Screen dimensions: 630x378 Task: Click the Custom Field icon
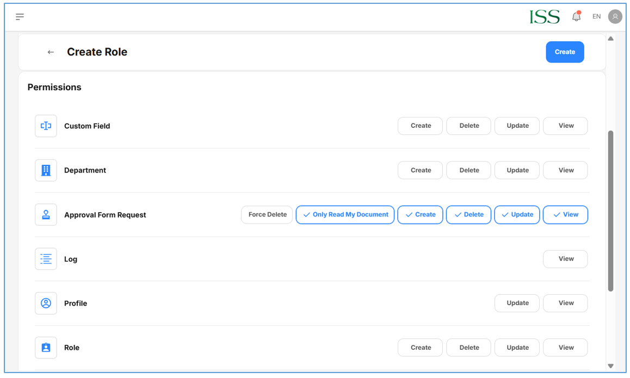[x=46, y=126]
